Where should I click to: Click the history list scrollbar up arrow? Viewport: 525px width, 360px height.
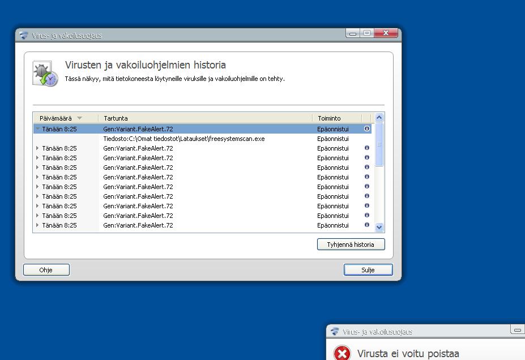(x=379, y=118)
